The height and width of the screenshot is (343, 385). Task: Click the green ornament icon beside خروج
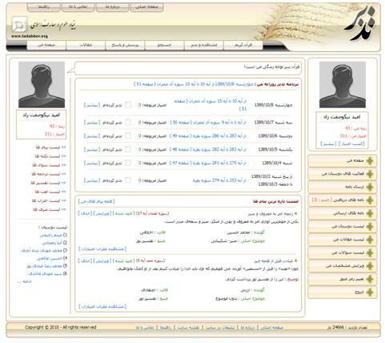click(x=370, y=292)
